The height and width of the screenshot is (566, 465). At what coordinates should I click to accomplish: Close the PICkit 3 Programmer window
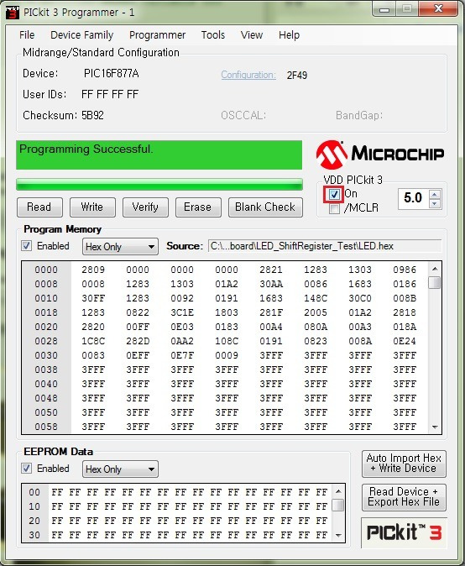(438, 8)
